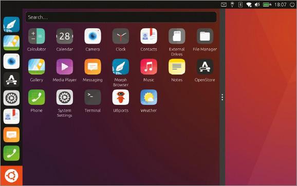Viewport: 297px width, 186px height.
Task: Focus the Search field in the app drawer
Action: coord(121,17)
